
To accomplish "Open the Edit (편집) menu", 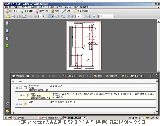I will (16, 7).
